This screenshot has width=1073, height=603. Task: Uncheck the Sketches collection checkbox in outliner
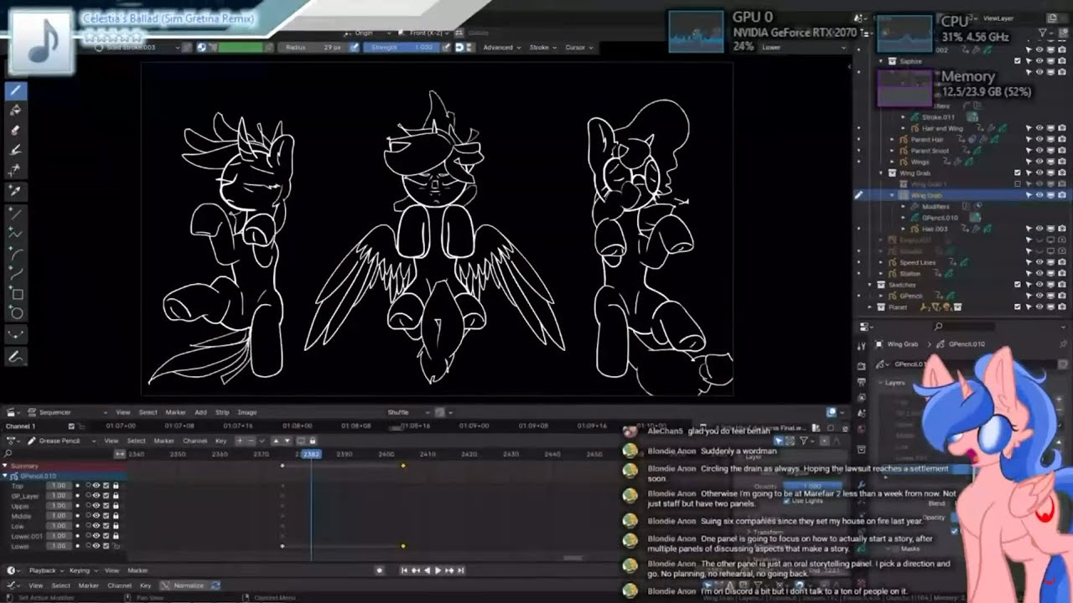[x=1018, y=285]
